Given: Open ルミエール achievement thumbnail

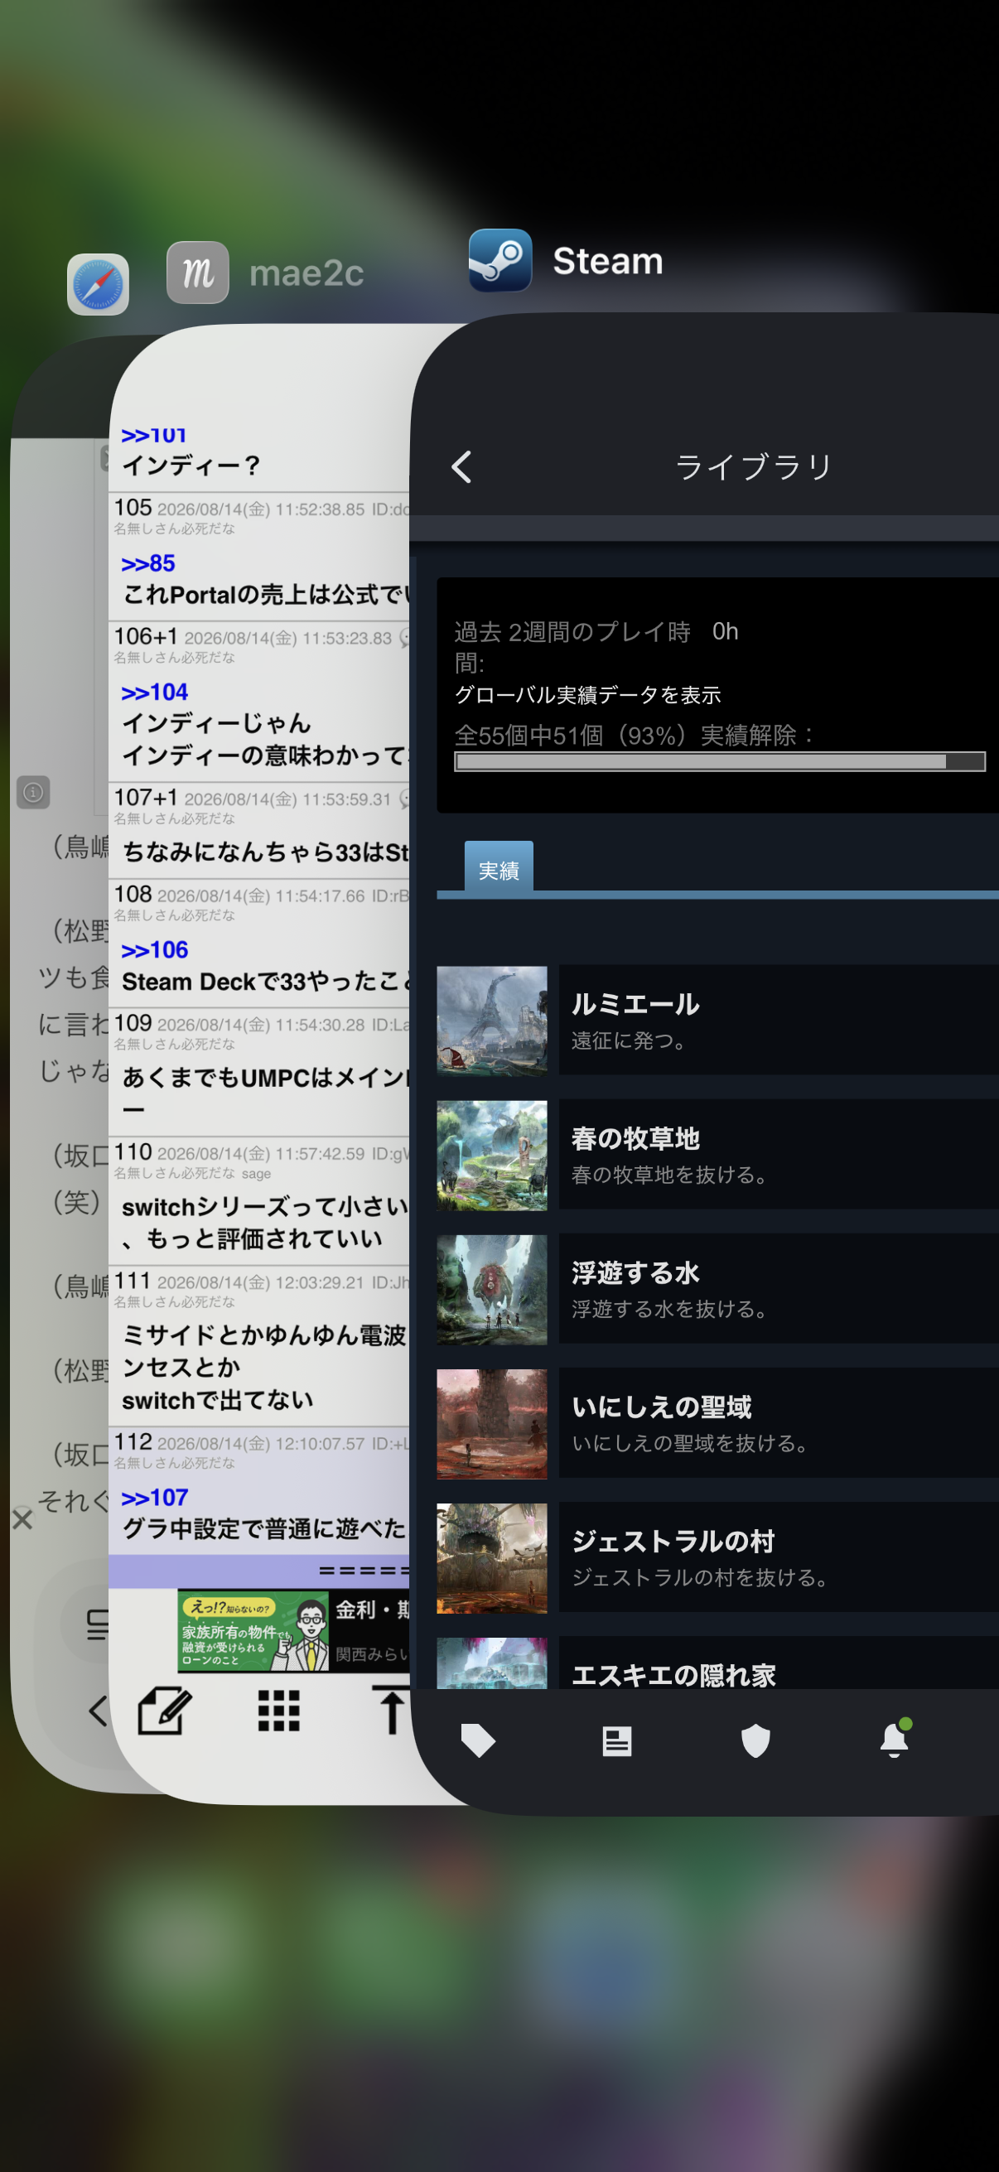Looking at the screenshot, I should coord(492,1021).
